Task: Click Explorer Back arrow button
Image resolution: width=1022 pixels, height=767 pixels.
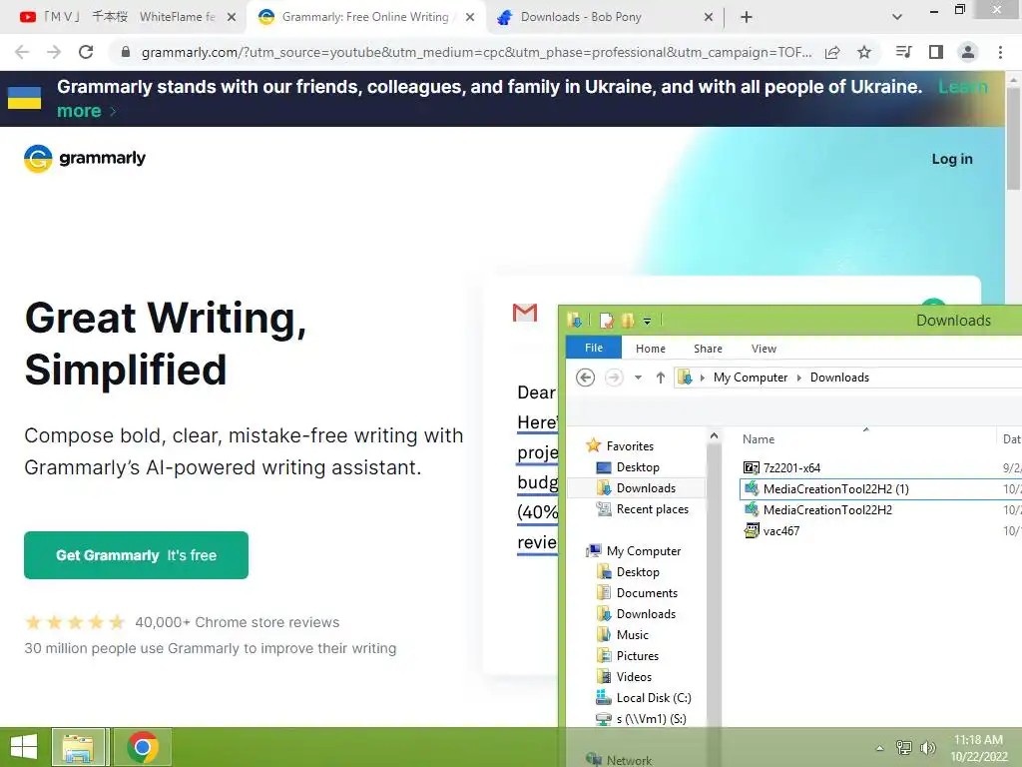Action: coord(585,378)
